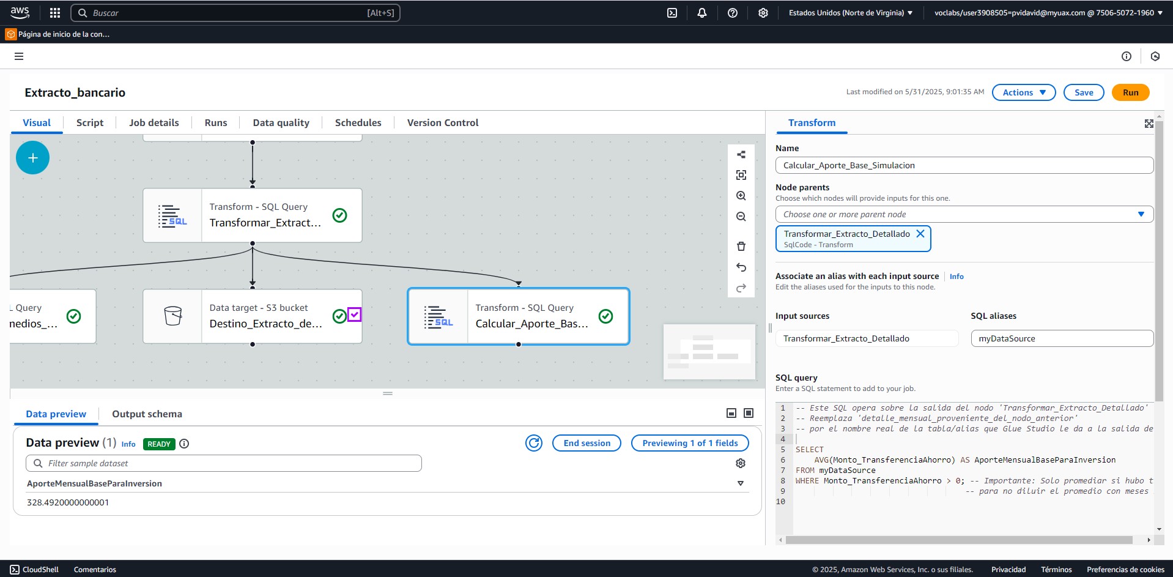Save the job
The width and height of the screenshot is (1173, 577).
pos(1084,92)
